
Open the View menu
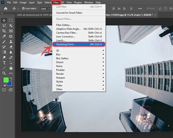click(69, 2)
